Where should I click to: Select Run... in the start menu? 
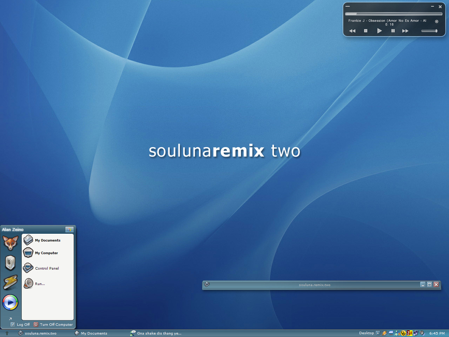pyautogui.click(x=34, y=284)
